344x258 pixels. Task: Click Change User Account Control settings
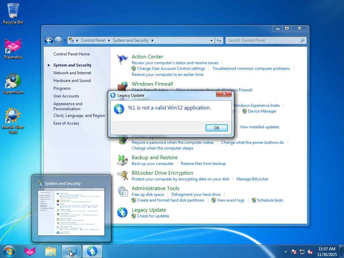point(171,69)
